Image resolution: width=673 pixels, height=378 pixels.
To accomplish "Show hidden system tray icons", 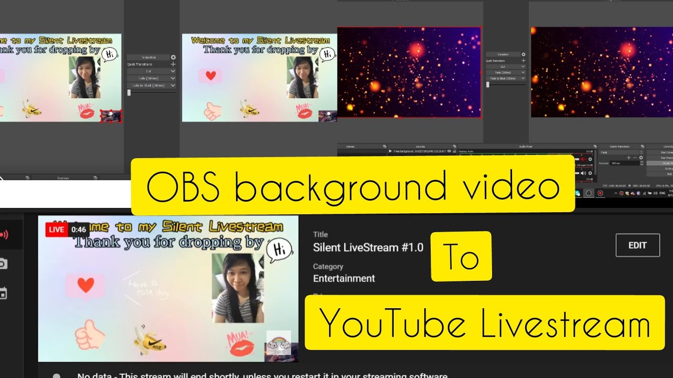I will (x=616, y=193).
